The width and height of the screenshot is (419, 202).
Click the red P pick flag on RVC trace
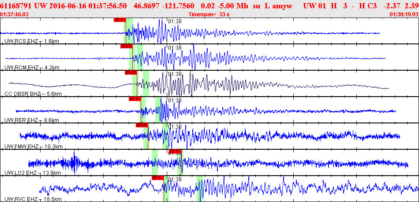click(157, 178)
